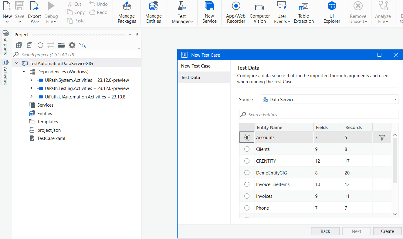Click the Analyze File icon
Screen dimensions: 403x239
tap(383, 6)
